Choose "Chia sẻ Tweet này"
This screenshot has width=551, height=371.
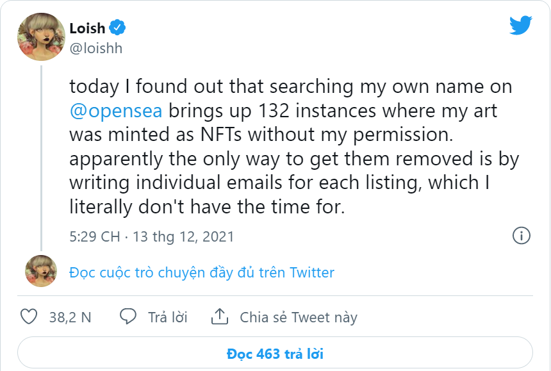[299, 317]
